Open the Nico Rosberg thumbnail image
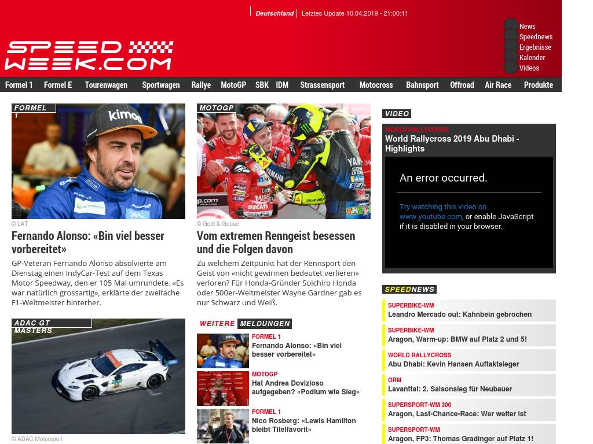593x444 pixels. tap(222, 425)
